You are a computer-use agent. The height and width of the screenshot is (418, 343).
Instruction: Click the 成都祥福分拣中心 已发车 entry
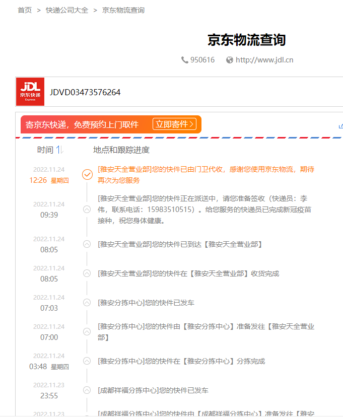click(x=153, y=390)
